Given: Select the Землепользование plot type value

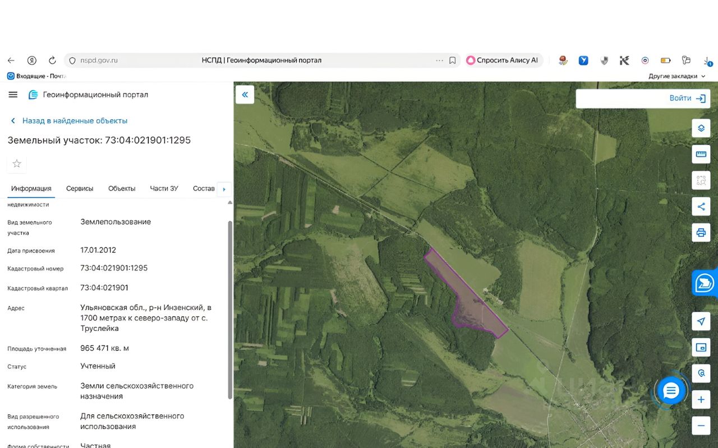Looking at the screenshot, I should 116,222.
